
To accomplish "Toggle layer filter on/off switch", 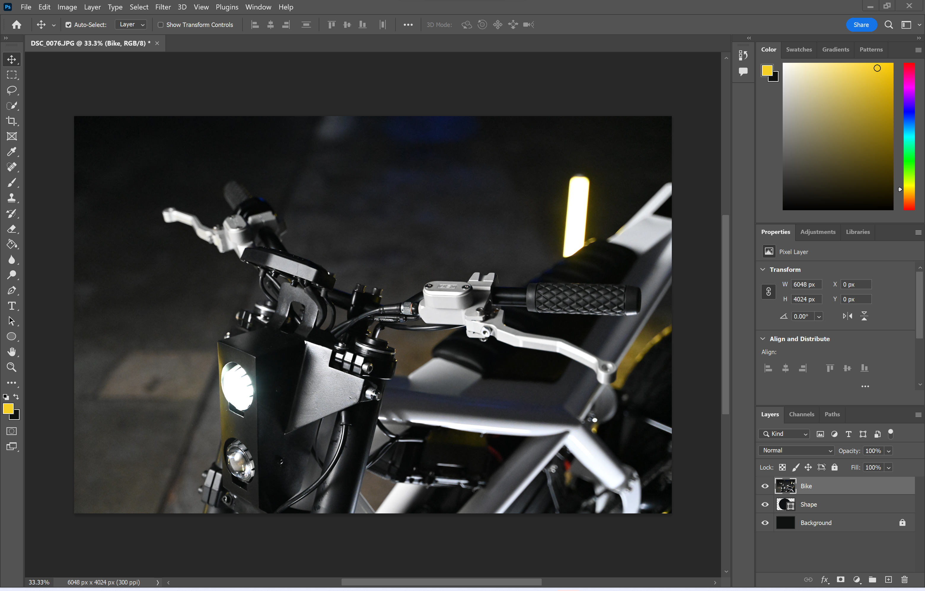I will [x=891, y=434].
